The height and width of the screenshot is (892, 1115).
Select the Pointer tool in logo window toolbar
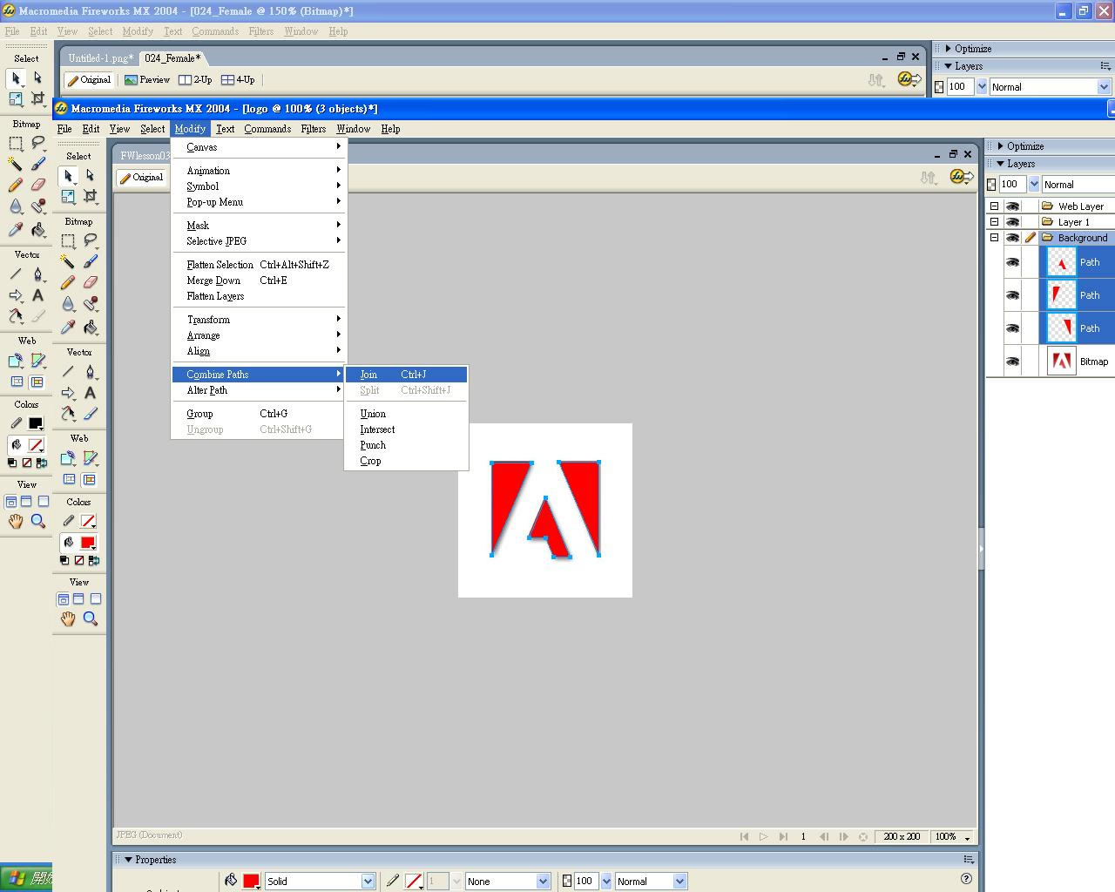[68, 175]
